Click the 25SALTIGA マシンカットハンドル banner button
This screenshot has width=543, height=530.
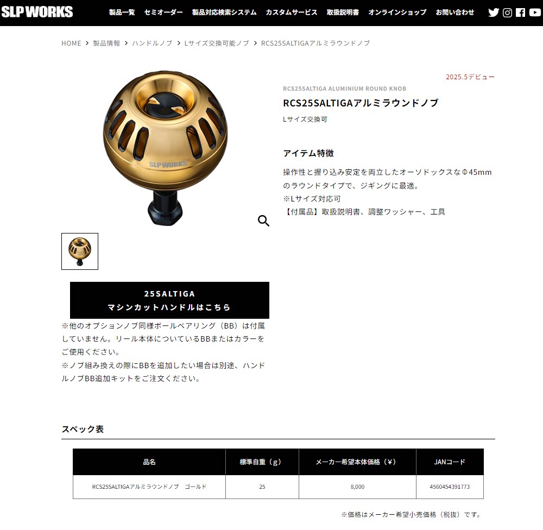[169, 300]
